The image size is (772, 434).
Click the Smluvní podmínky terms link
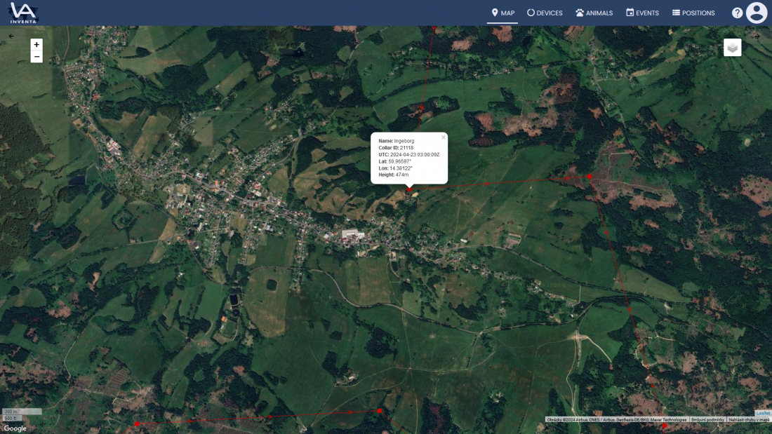(707, 419)
